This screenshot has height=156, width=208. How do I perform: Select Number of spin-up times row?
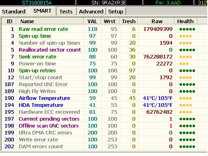pyautogui.click(x=104, y=43)
